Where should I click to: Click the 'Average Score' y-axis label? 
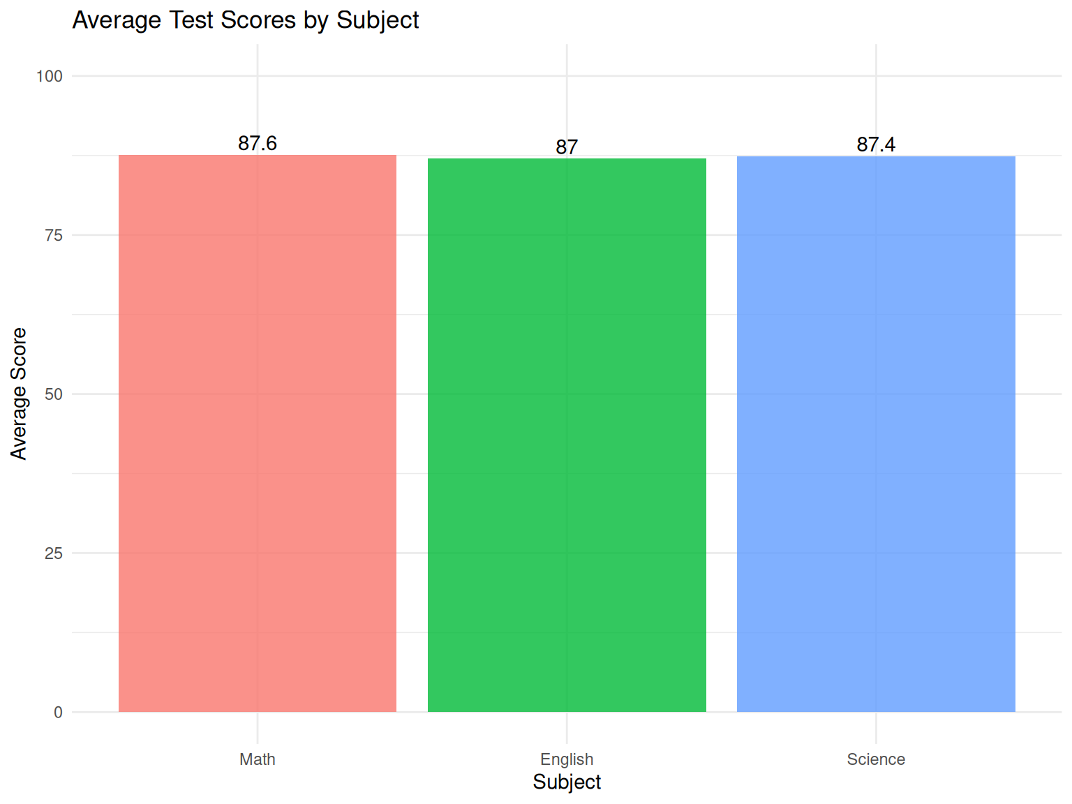pos(19,394)
